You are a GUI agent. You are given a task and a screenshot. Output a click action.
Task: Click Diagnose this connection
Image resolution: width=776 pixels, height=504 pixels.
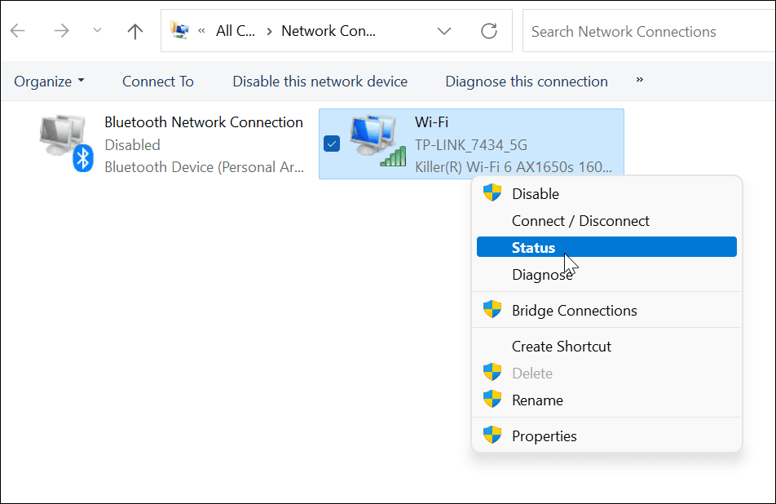[526, 81]
